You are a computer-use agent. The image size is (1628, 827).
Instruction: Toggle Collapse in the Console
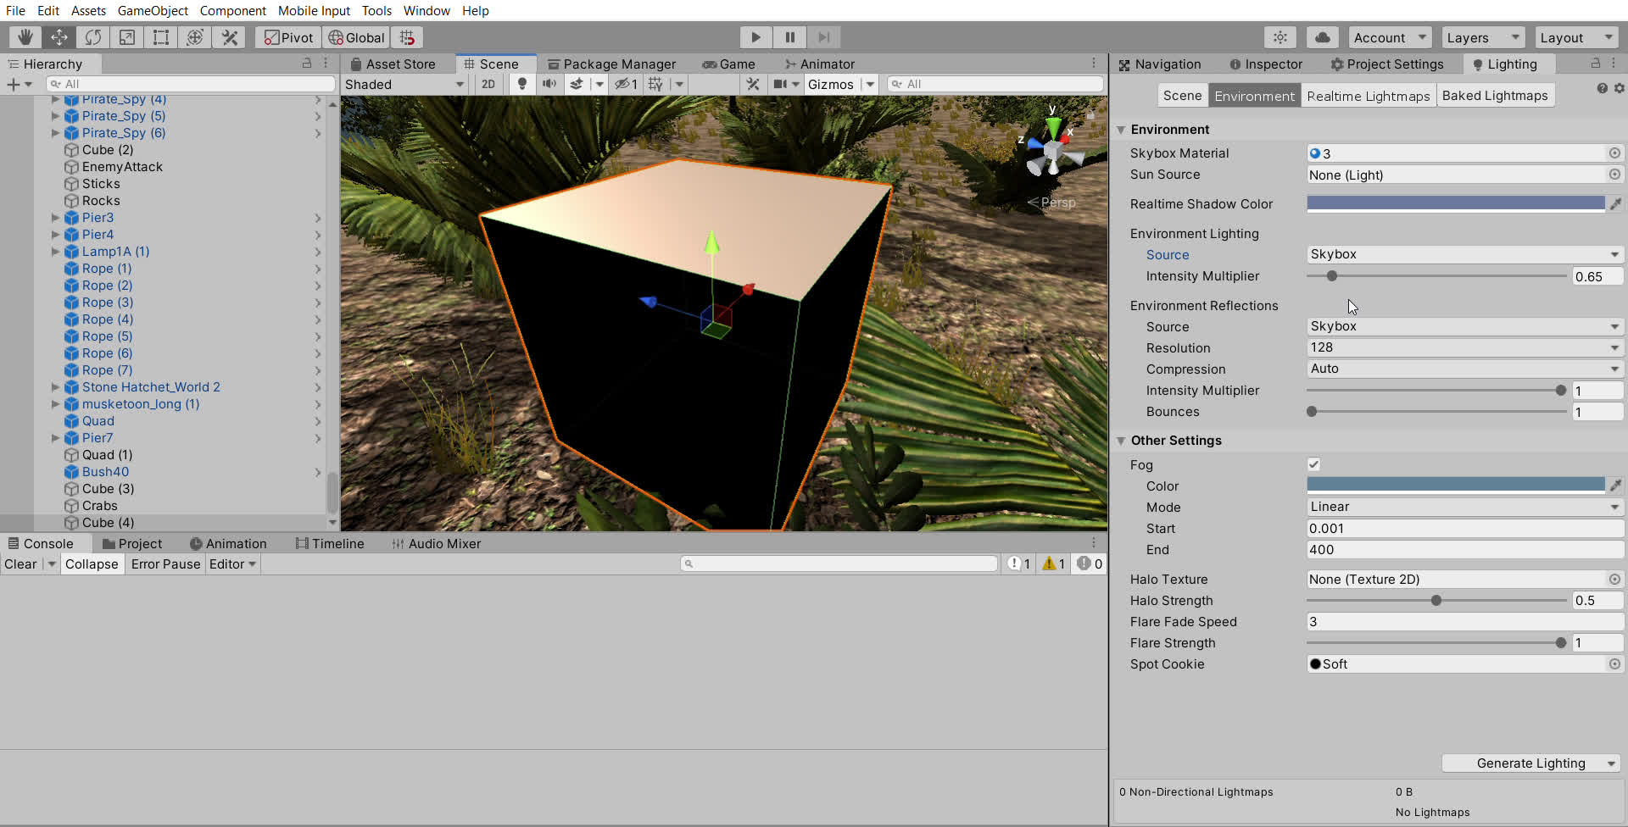pyautogui.click(x=92, y=564)
